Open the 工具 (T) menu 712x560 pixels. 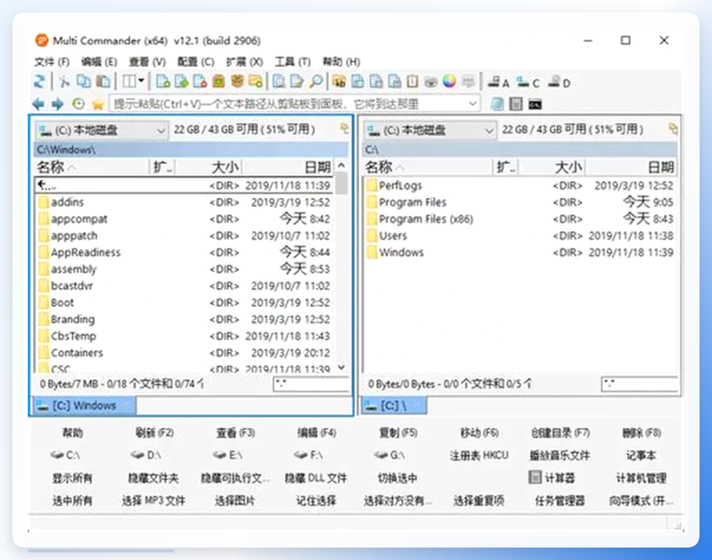(293, 62)
